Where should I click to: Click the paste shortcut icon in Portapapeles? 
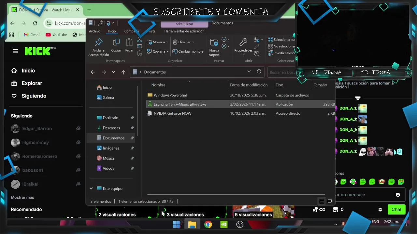139,53
